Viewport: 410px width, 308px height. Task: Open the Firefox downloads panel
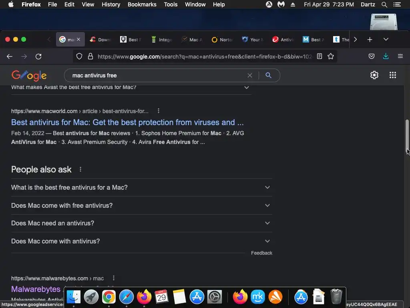pyautogui.click(x=386, y=56)
